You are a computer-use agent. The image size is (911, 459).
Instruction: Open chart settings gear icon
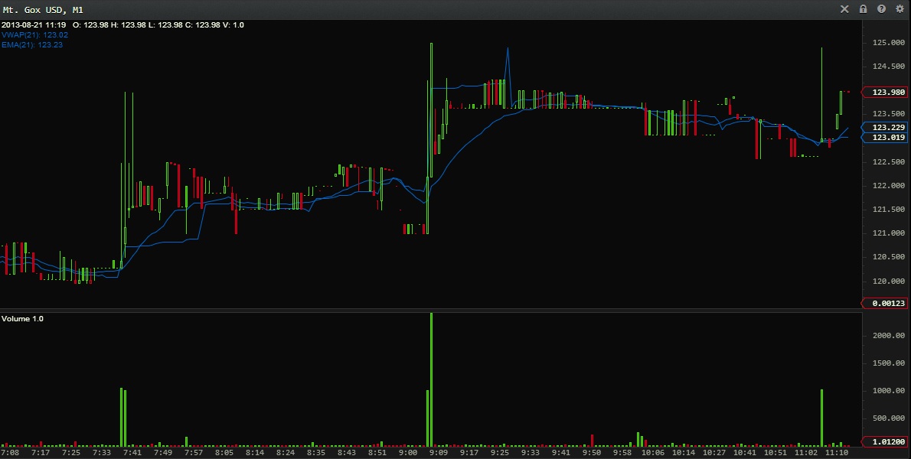(900, 9)
